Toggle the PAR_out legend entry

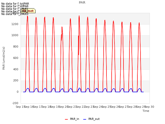[x=91, y=119]
